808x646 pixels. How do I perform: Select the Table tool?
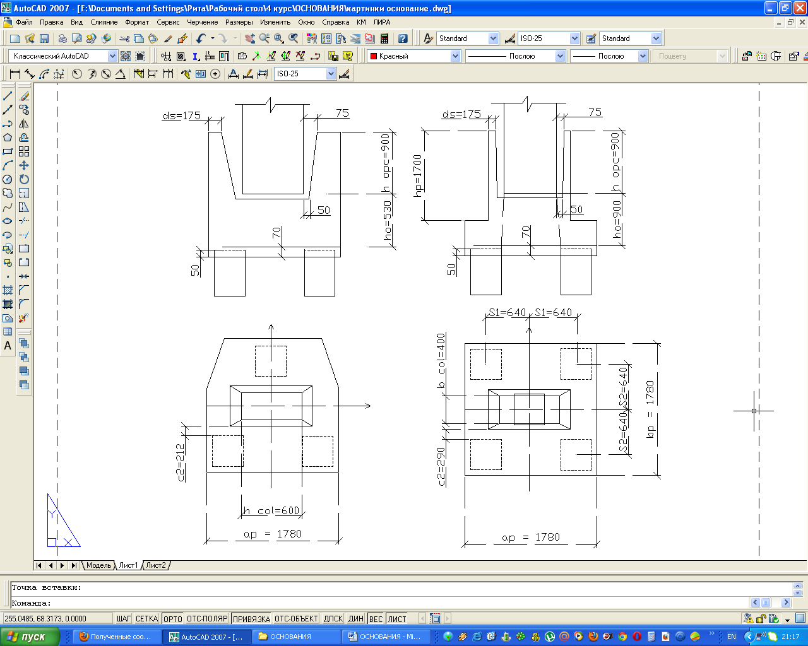pyautogui.click(x=8, y=332)
